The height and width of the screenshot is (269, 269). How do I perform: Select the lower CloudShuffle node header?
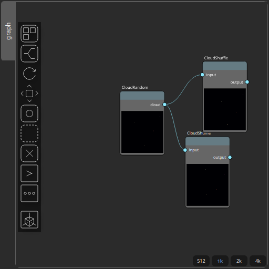click(208, 141)
